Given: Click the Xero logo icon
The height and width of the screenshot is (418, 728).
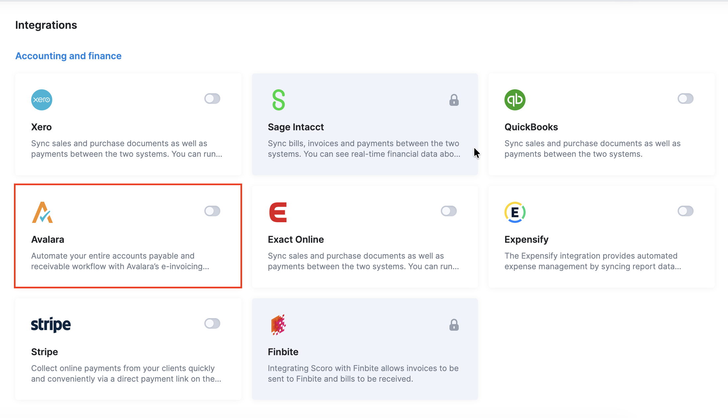Looking at the screenshot, I should point(42,100).
